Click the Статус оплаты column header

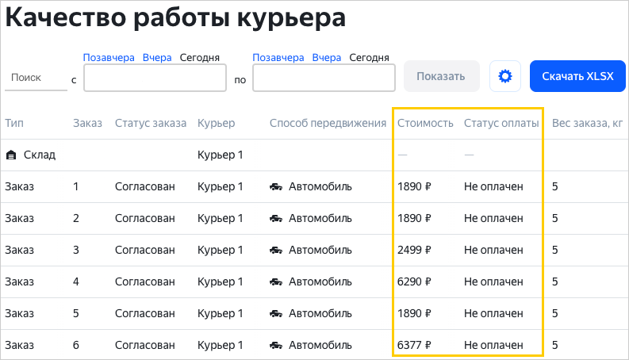[501, 123]
